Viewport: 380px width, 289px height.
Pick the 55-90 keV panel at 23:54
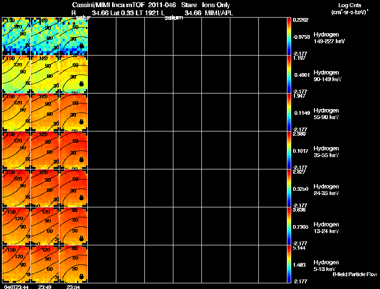(x=74, y=112)
